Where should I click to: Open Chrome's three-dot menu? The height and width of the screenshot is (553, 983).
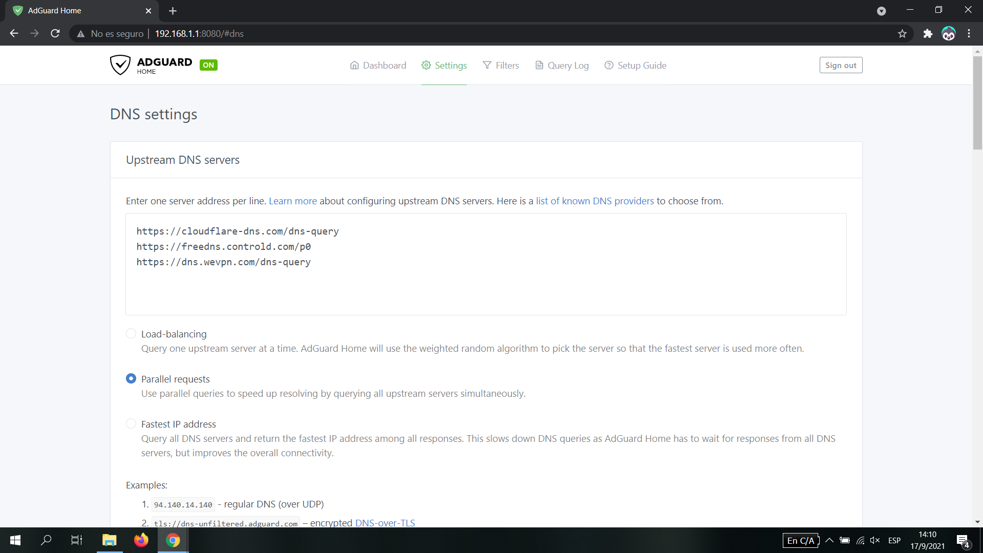969,34
